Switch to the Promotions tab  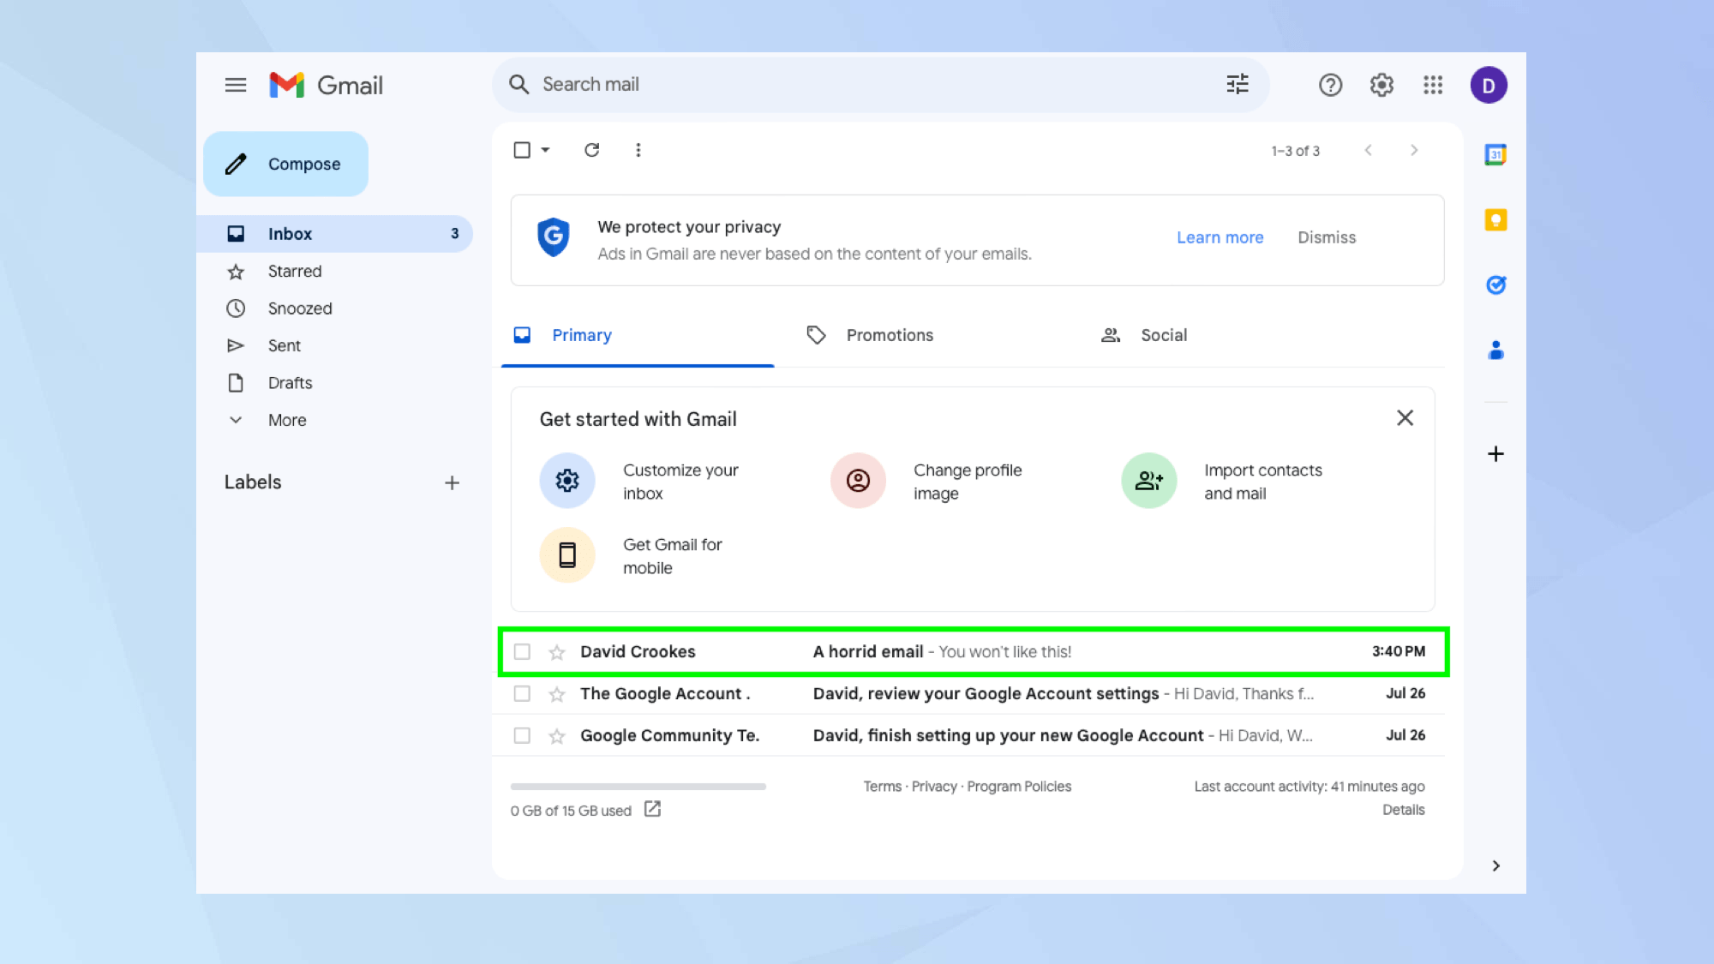point(889,335)
